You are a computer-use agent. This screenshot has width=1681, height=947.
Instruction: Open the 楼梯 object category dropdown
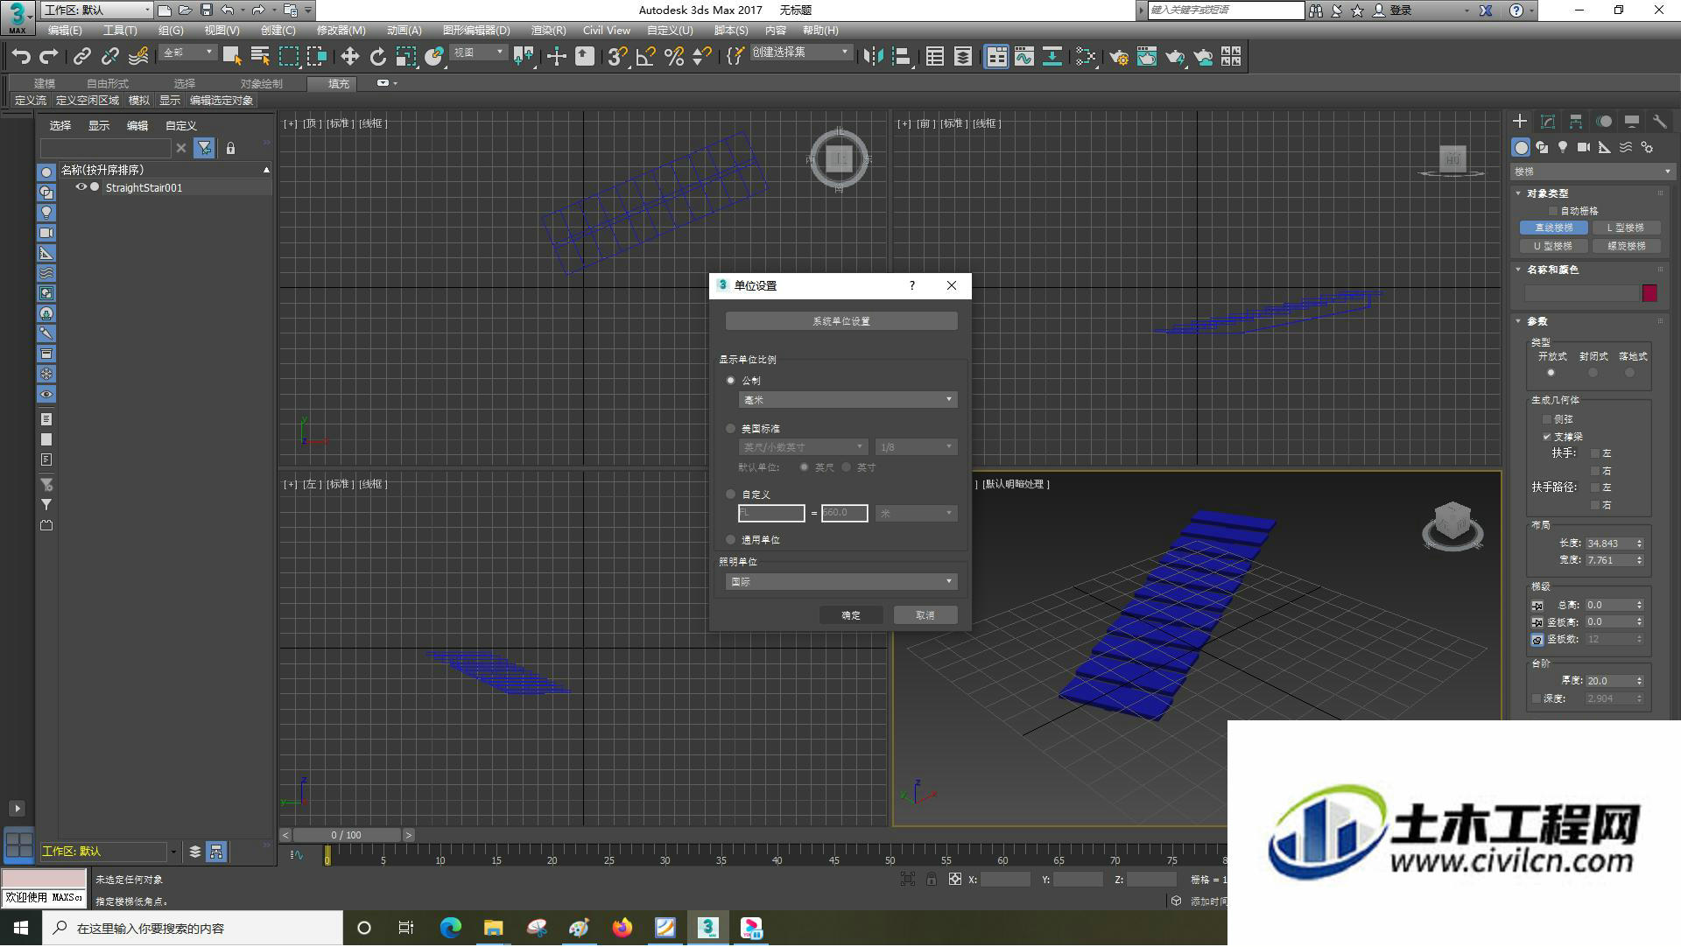(1592, 172)
